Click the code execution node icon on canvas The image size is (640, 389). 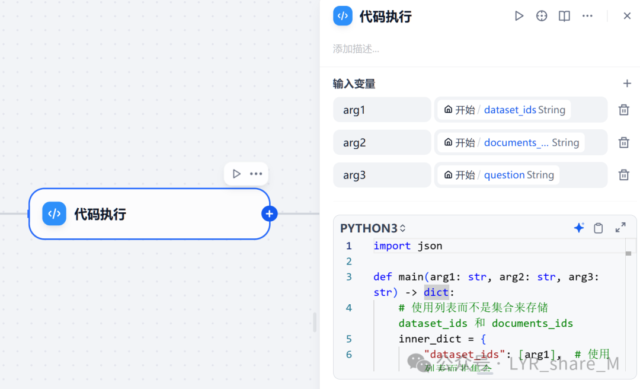point(54,213)
